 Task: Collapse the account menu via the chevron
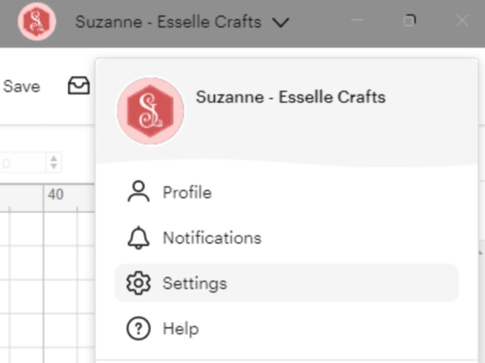[281, 22]
